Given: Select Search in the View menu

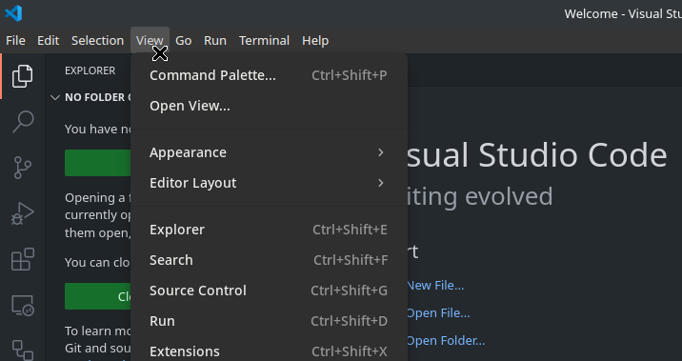Looking at the screenshot, I should tap(269, 260).
